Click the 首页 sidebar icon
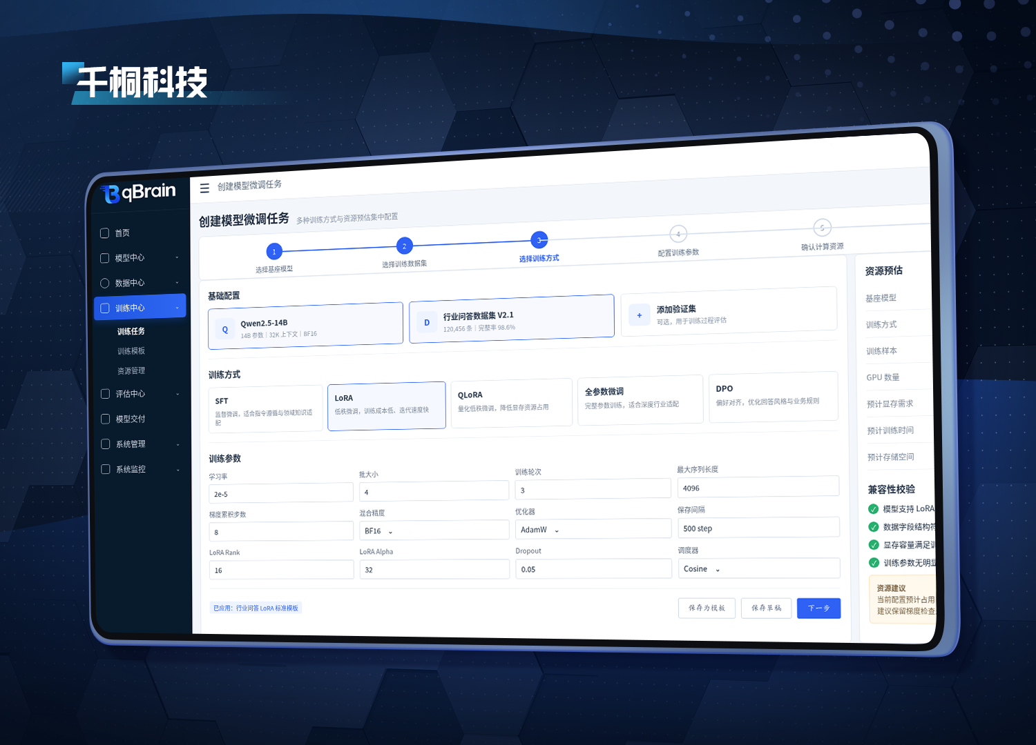 click(105, 233)
